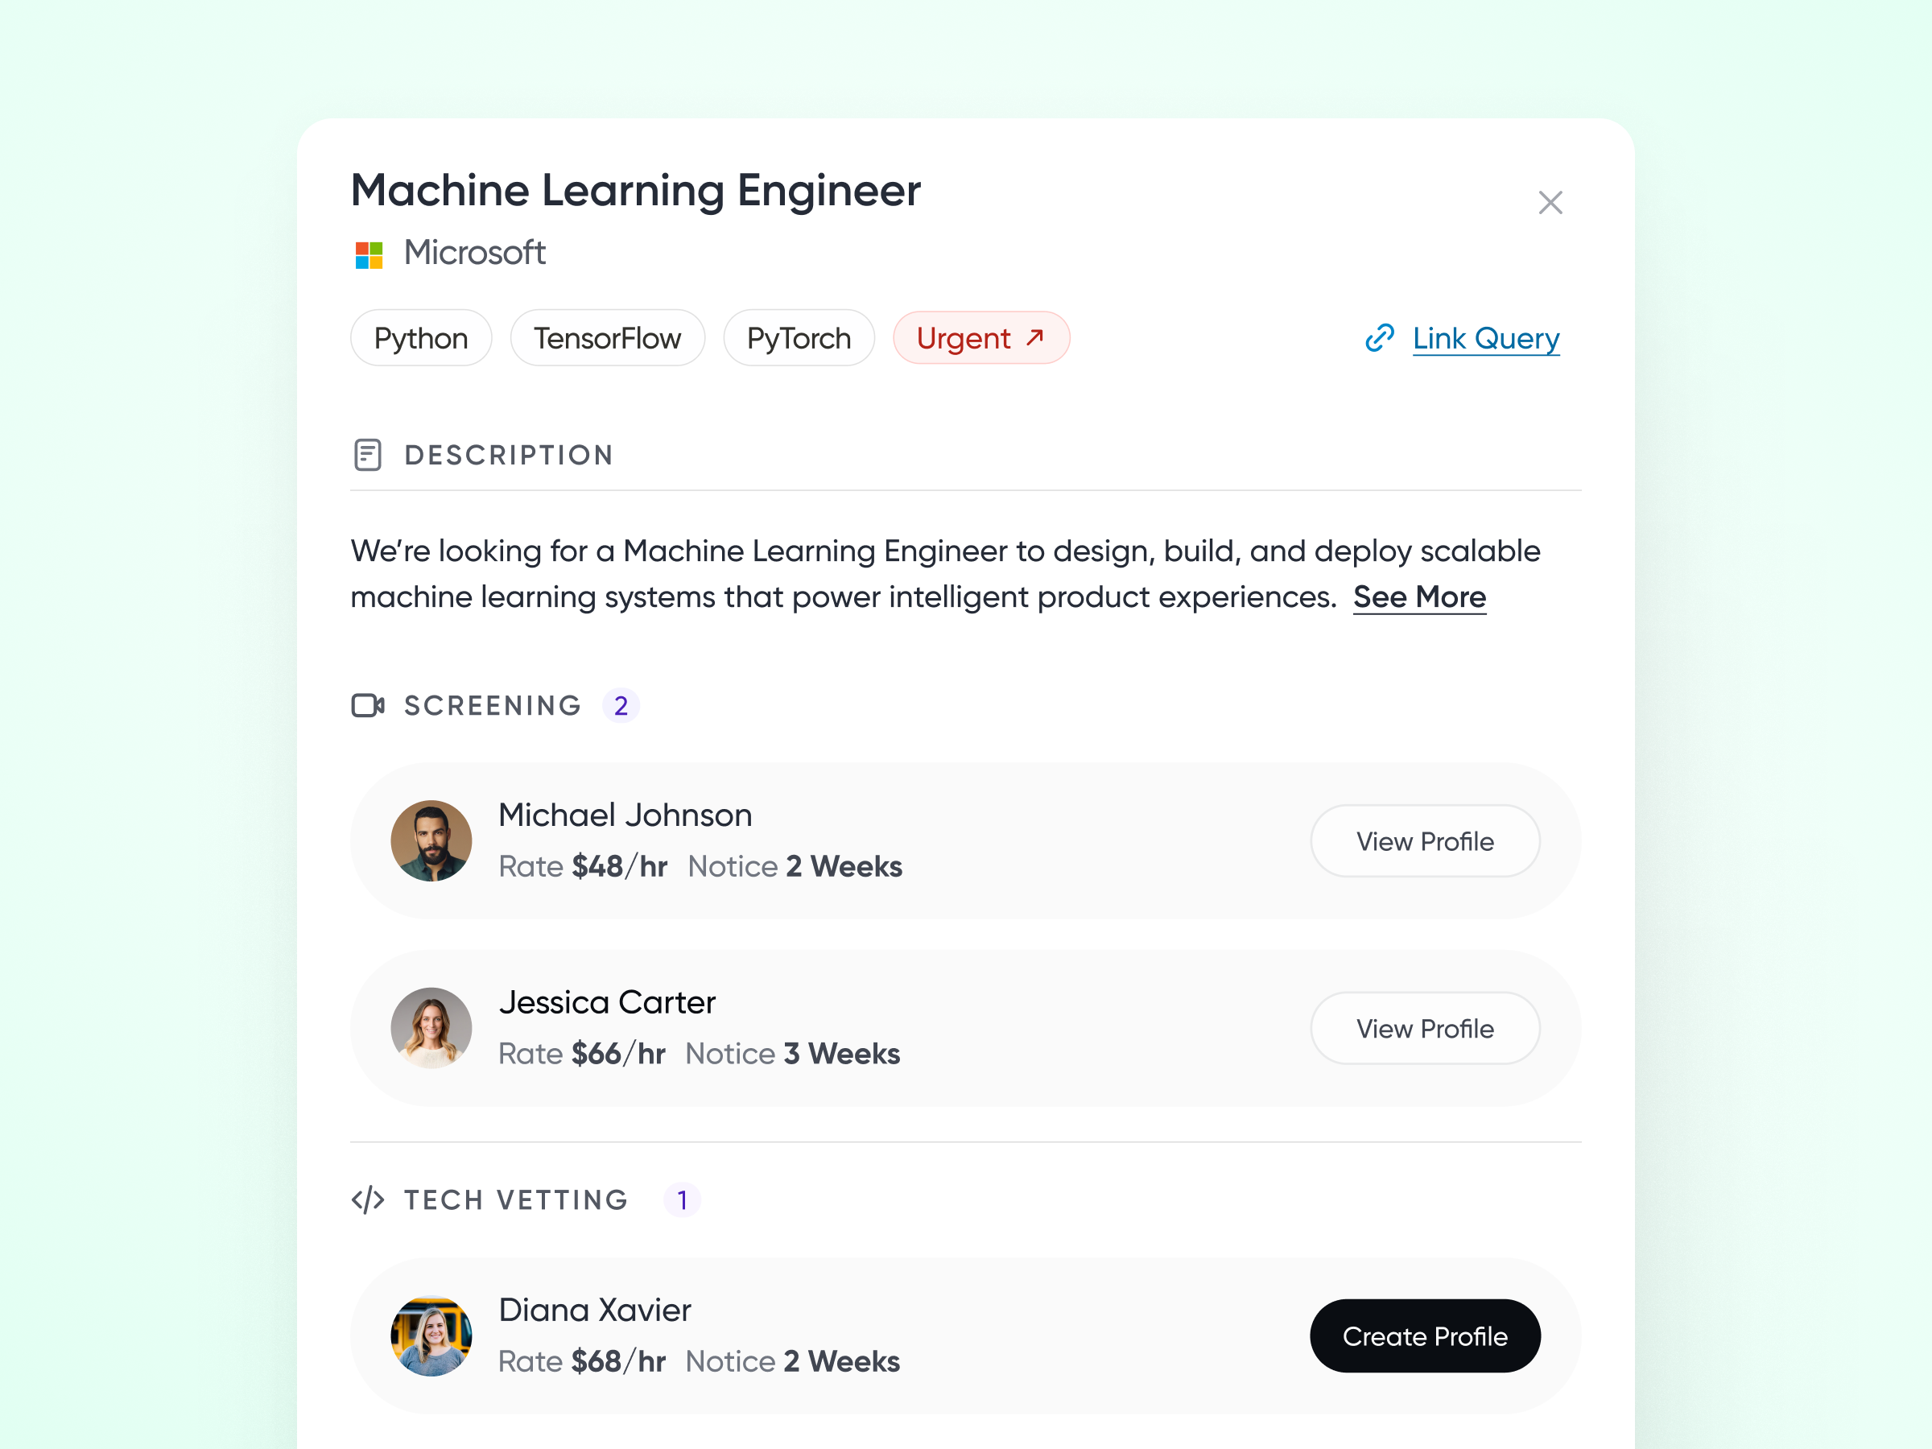Select the PyTorch skill tag

(x=799, y=337)
